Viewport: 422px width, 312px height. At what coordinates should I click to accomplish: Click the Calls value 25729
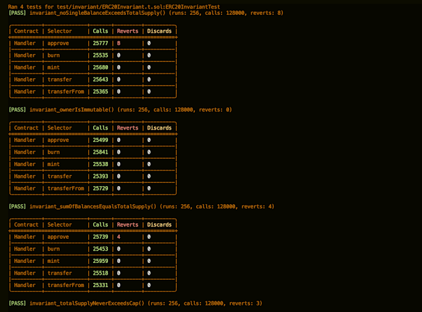click(x=101, y=189)
